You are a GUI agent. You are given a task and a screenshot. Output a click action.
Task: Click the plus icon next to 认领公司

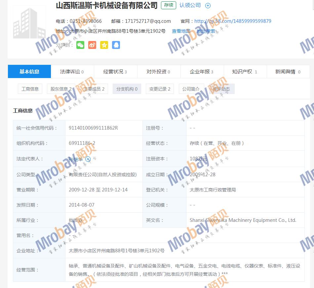tap(208, 6)
